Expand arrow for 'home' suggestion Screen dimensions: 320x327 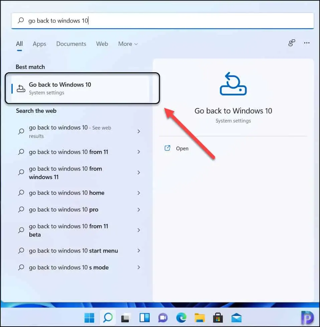click(x=139, y=193)
